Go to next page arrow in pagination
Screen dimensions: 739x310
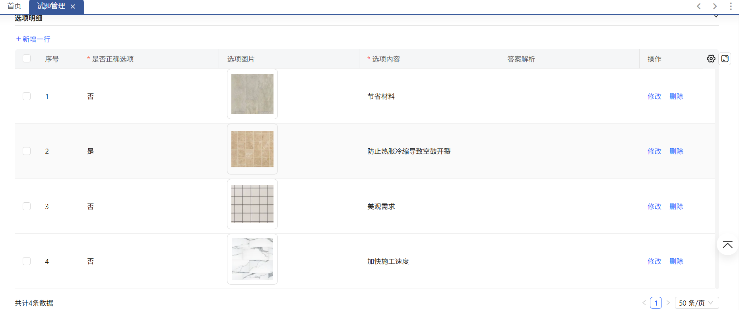coord(668,303)
